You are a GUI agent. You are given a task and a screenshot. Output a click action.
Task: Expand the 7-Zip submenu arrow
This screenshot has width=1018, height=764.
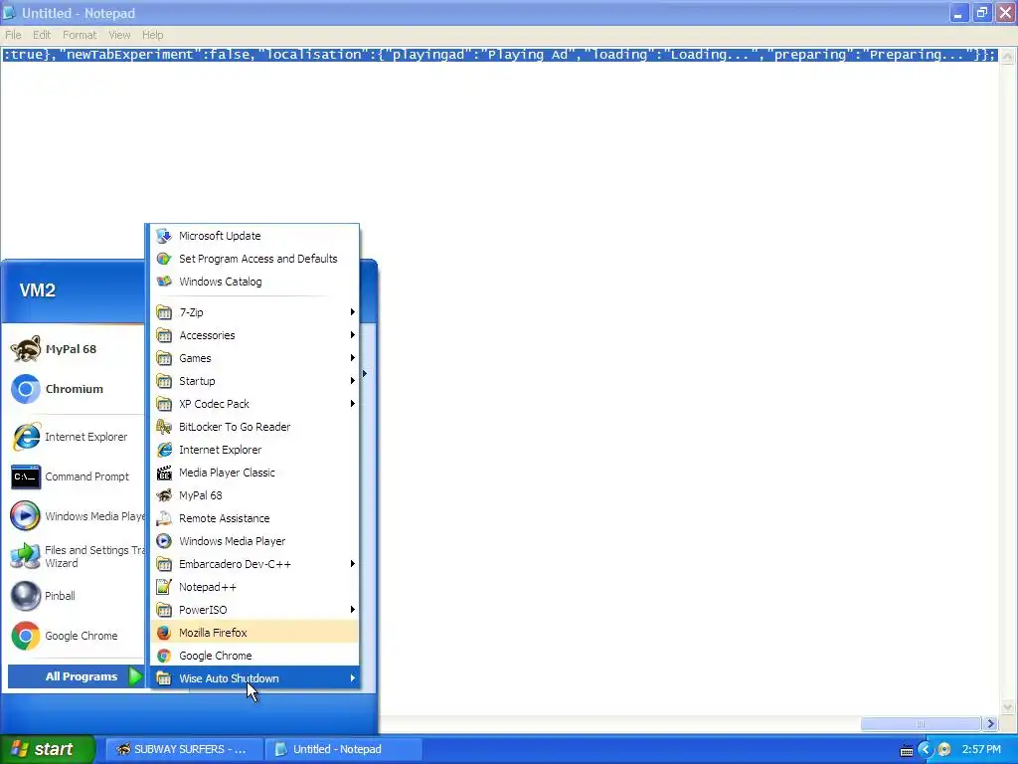(x=353, y=312)
